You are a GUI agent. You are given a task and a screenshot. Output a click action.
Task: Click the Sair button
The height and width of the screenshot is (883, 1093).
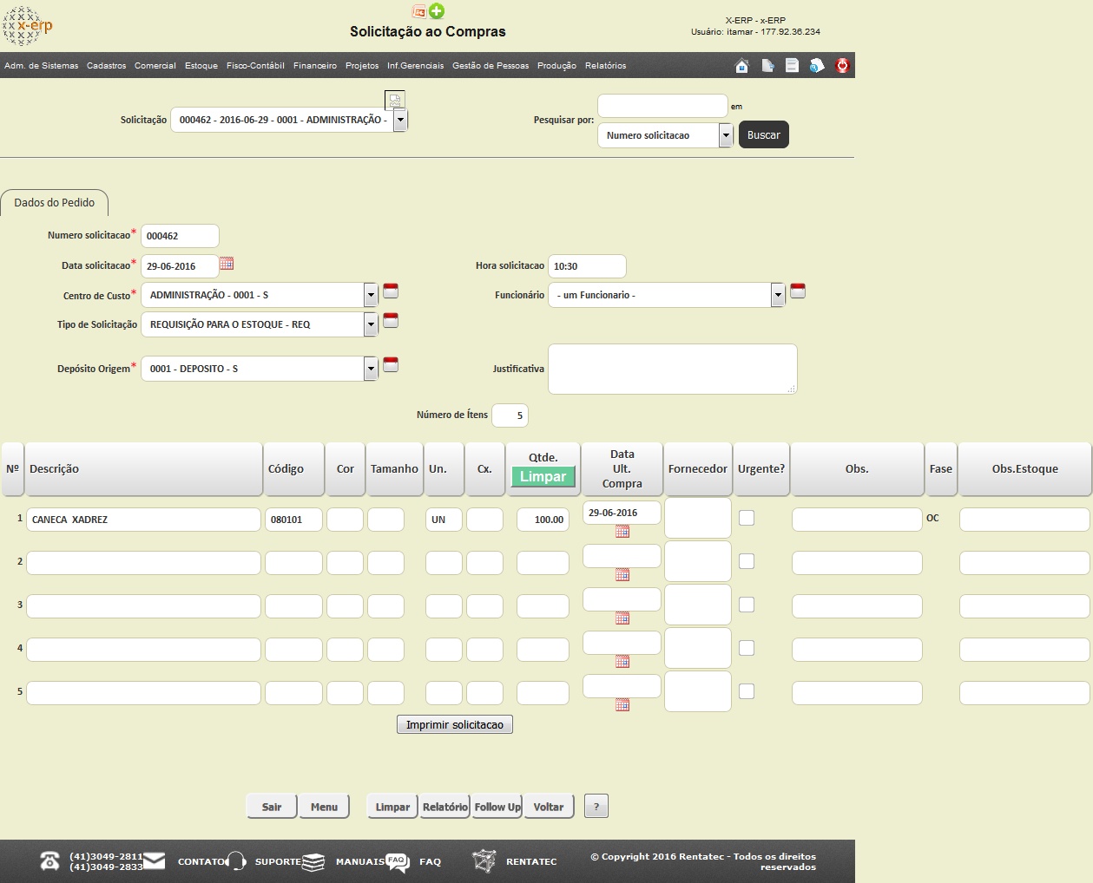[272, 807]
